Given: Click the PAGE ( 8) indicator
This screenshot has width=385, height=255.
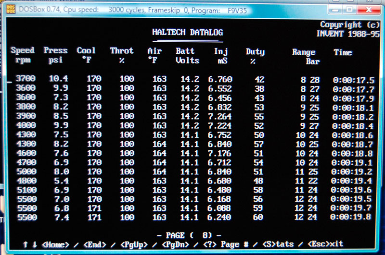Looking at the screenshot, I should 189,235.
